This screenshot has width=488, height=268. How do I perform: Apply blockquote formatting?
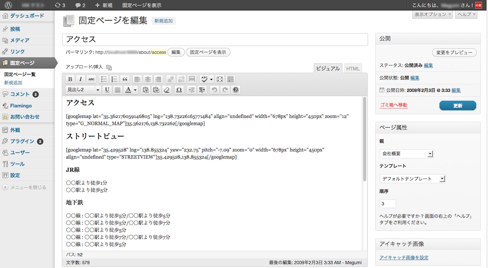125,79
